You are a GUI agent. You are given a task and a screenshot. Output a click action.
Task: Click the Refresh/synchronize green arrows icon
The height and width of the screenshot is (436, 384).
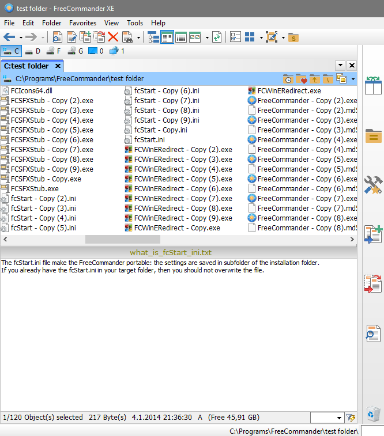[217, 37]
